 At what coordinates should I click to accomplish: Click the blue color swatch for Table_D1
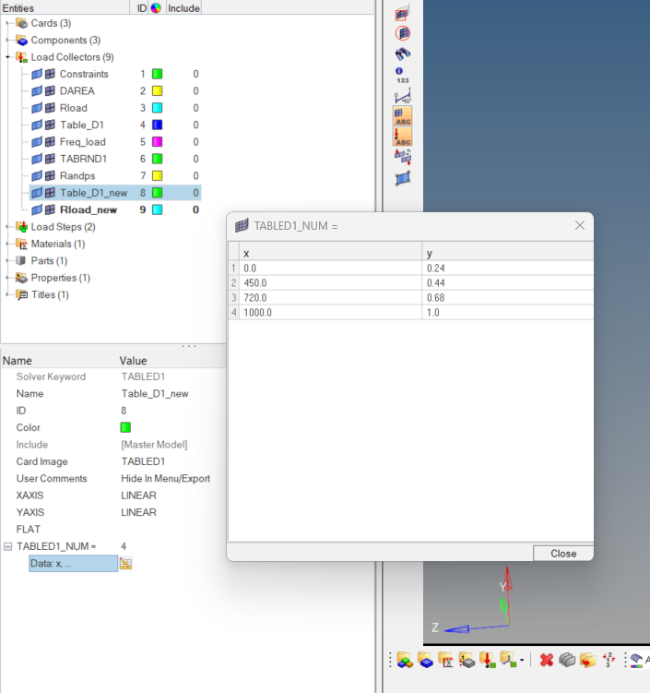point(157,125)
